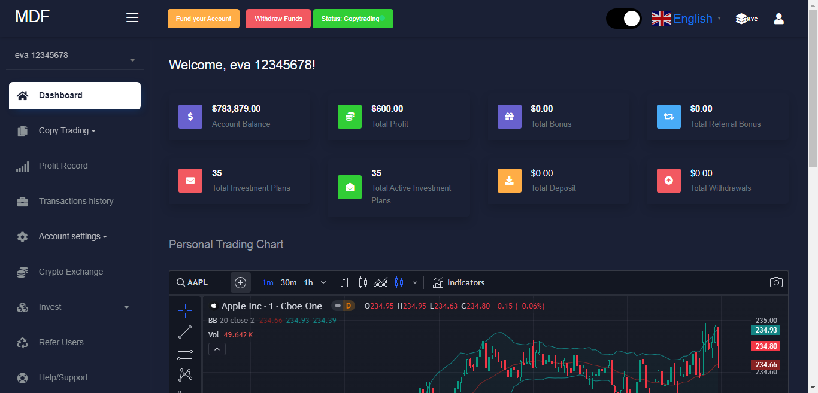Take a chart snapshot with camera icon
The image size is (818, 393).
click(776, 282)
